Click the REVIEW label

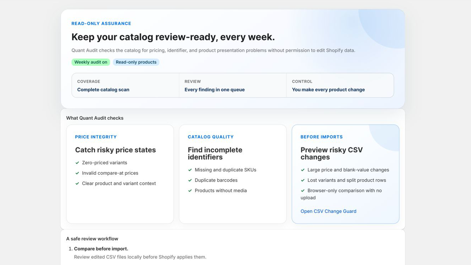coord(193,82)
